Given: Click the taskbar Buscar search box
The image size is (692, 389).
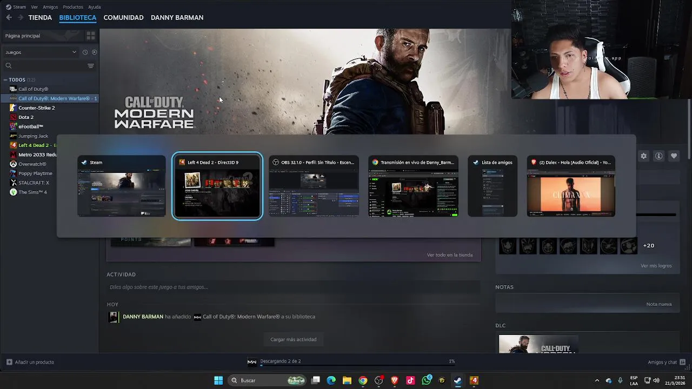Looking at the screenshot, I should click(268, 380).
